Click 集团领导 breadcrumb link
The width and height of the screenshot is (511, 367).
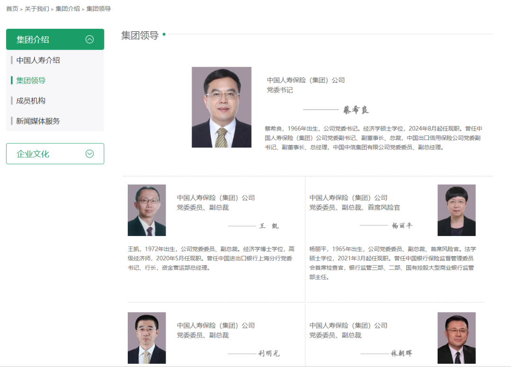(x=98, y=9)
